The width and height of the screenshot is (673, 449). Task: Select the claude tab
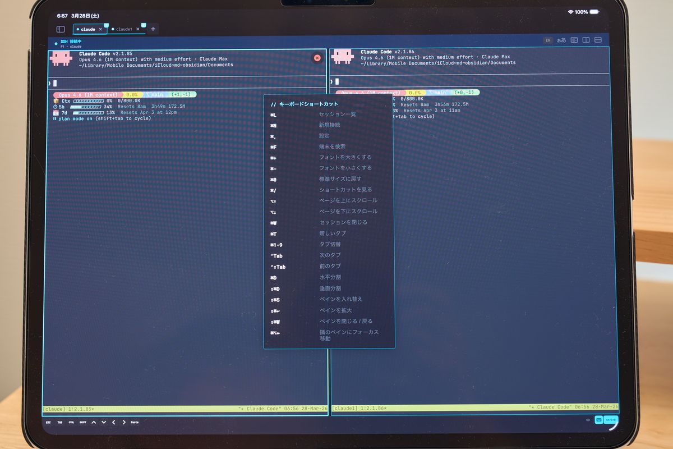[x=87, y=29]
